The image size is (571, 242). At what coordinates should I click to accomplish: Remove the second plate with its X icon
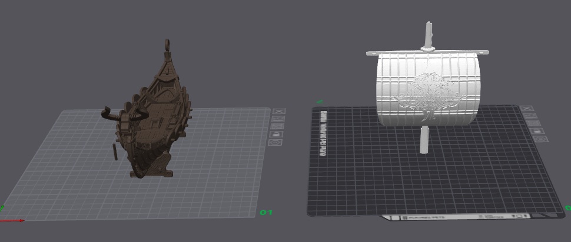click(x=527, y=108)
